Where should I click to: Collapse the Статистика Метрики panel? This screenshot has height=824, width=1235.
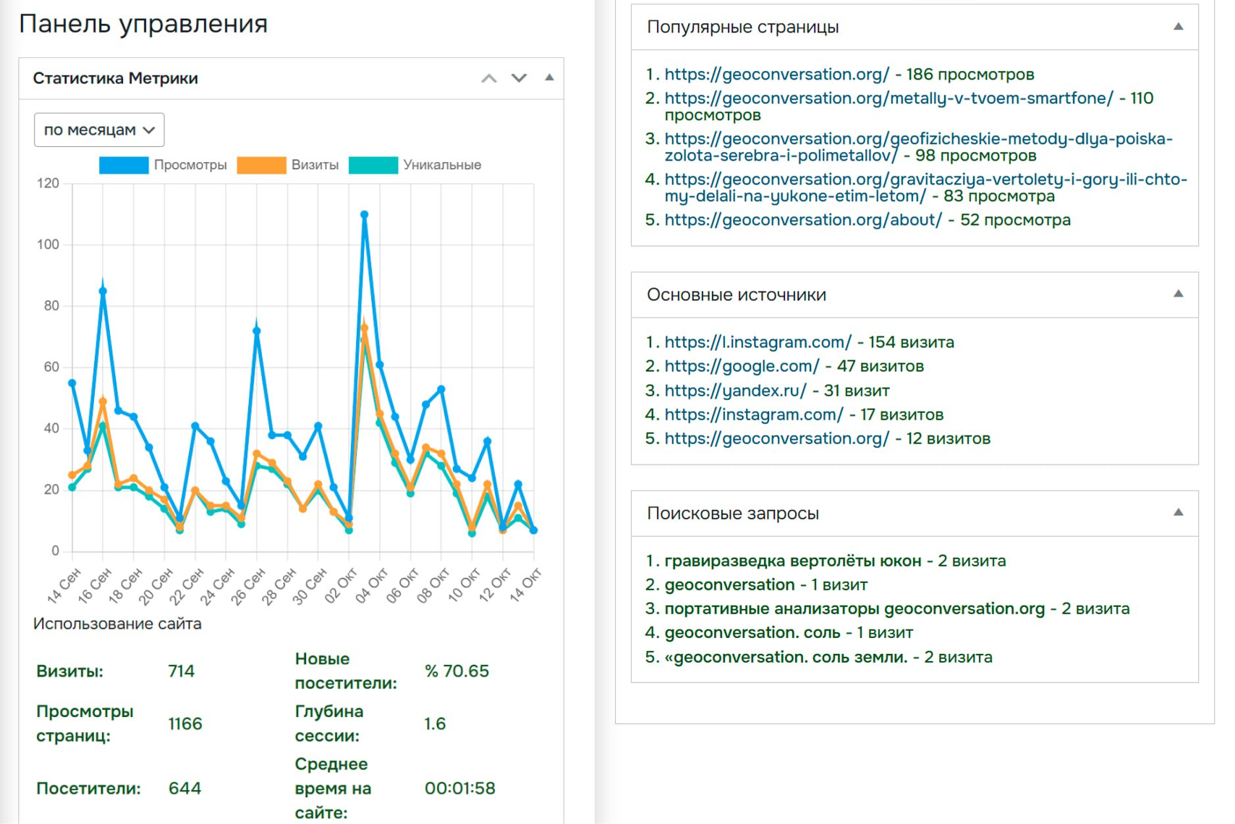[x=549, y=78]
